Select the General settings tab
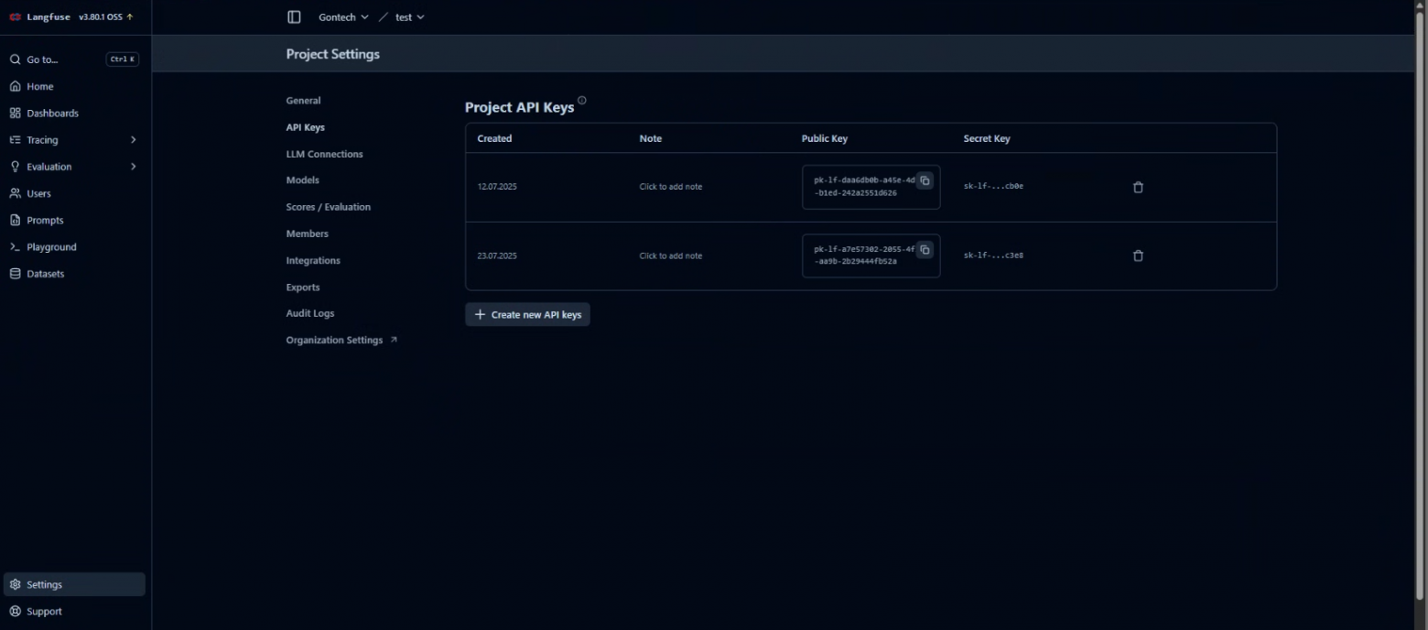 [303, 101]
